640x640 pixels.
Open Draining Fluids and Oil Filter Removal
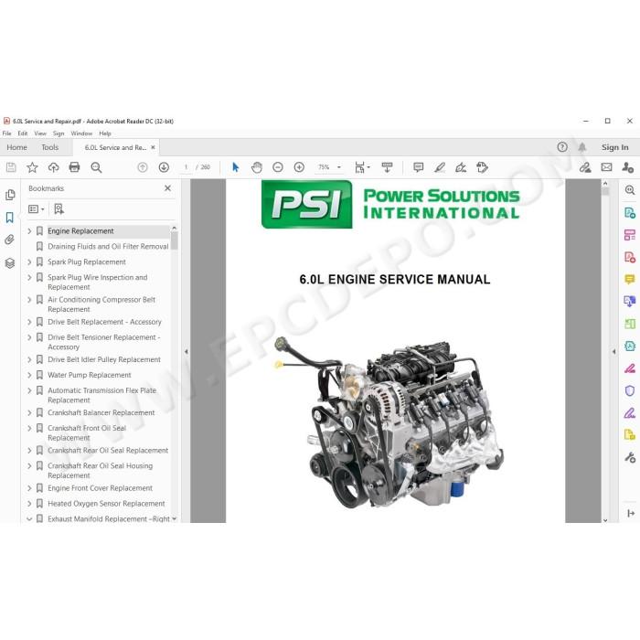[x=108, y=247]
